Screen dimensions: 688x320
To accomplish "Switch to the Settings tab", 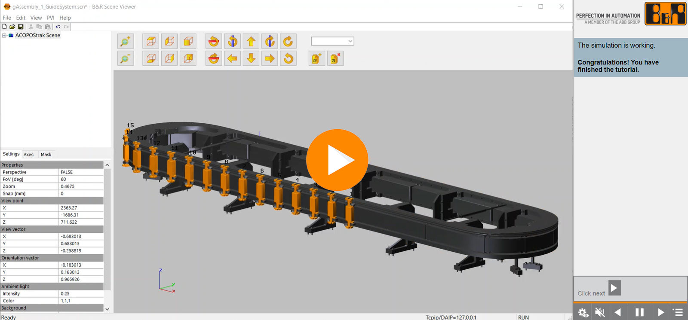I will (x=11, y=154).
